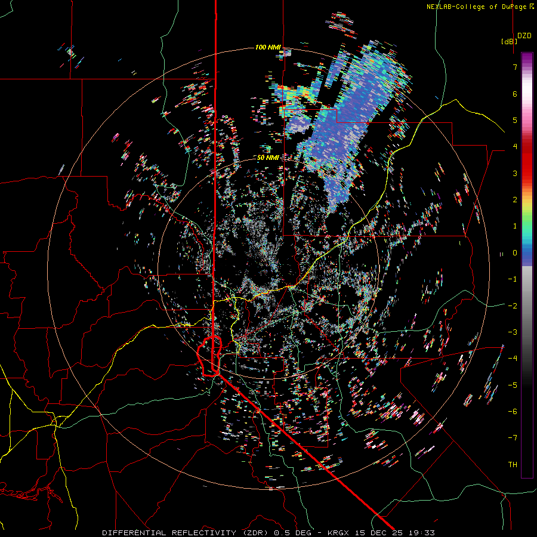Click the -4 value on color scale
The height and width of the screenshot is (537, 537).
tap(513, 359)
